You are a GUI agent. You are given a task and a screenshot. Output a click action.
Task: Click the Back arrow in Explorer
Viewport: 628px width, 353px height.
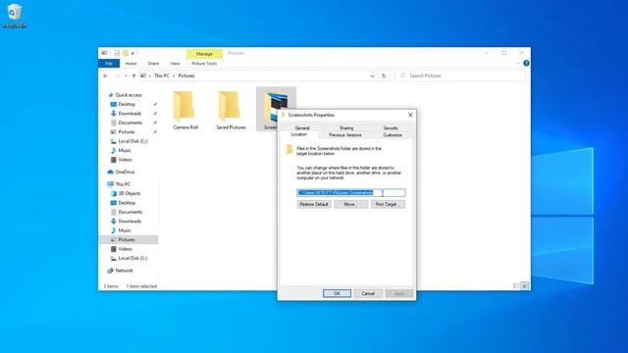pyautogui.click(x=106, y=76)
